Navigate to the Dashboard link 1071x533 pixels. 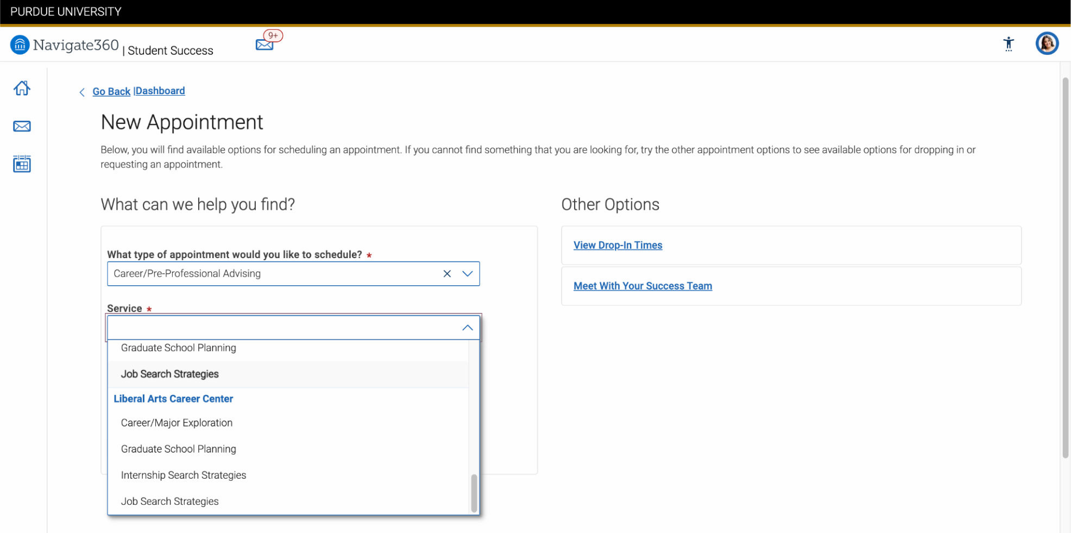tap(160, 91)
